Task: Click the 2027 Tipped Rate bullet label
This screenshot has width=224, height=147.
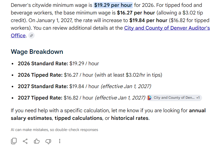Action: 40,98
